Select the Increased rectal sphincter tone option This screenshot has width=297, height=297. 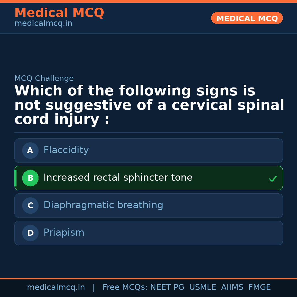pyautogui.click(x=118, y=178)
